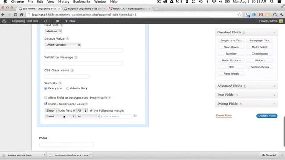Expand the Advanced Fields panel
The height and width of the screenshot is (160, 285).
coord(274,86)
